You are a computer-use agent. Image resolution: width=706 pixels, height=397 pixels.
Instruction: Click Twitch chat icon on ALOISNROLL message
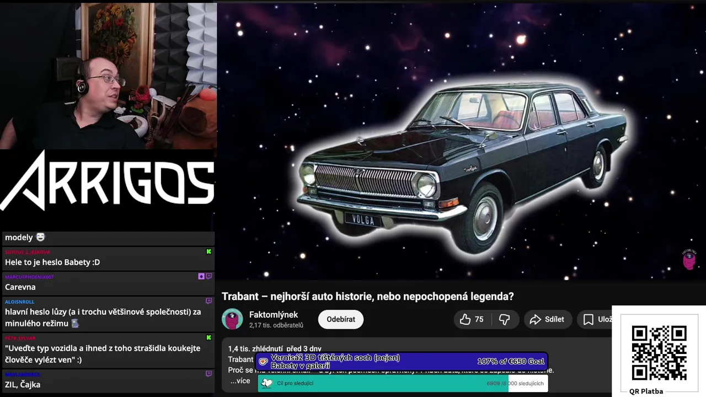208,301
